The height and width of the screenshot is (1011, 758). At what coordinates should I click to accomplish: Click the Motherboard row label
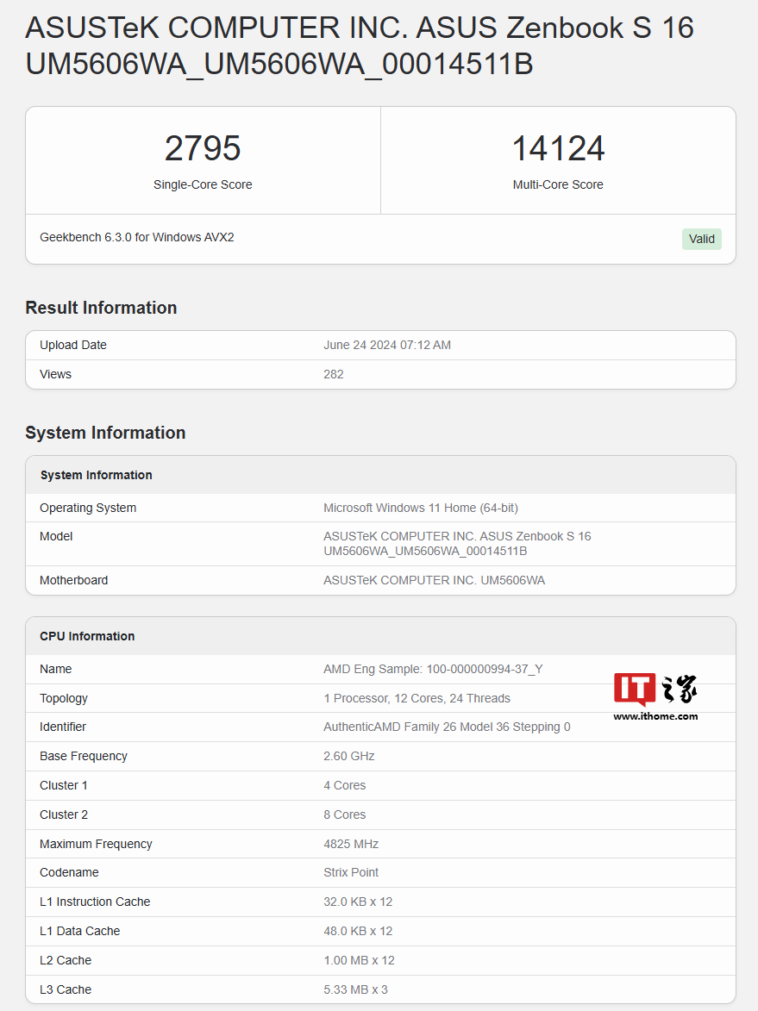pos(73,580)
